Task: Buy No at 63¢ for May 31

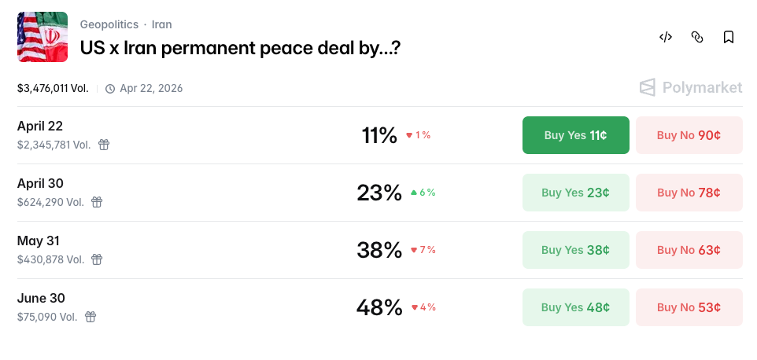Action: [689, 250]
